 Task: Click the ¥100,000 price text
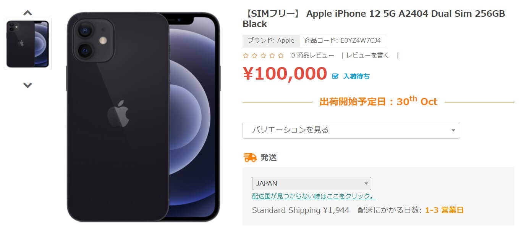tap(285, 74)
